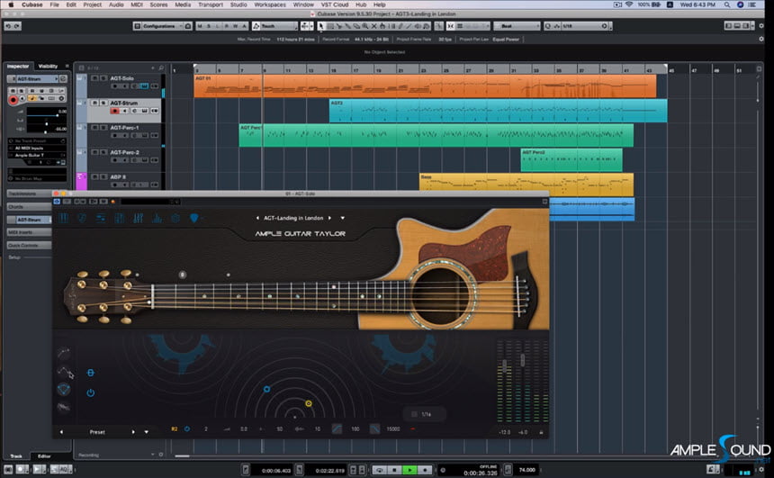774x478 pixels.
Task: Open the Project menu
Action: pos(93,5)
